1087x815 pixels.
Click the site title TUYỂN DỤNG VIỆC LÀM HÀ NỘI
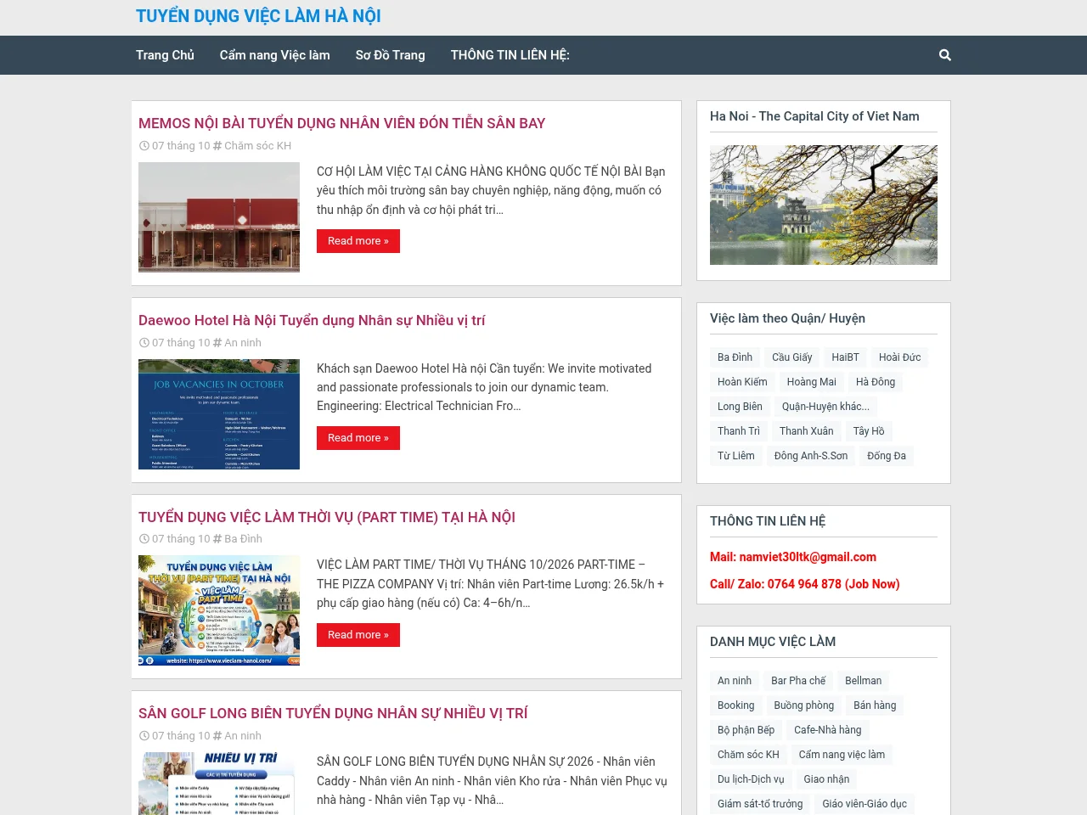pyautogui.click(x=258, y=16)
